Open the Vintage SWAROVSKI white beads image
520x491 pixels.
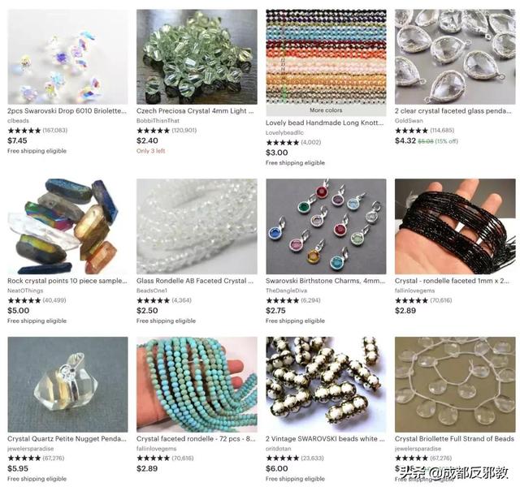pos(326,385)
